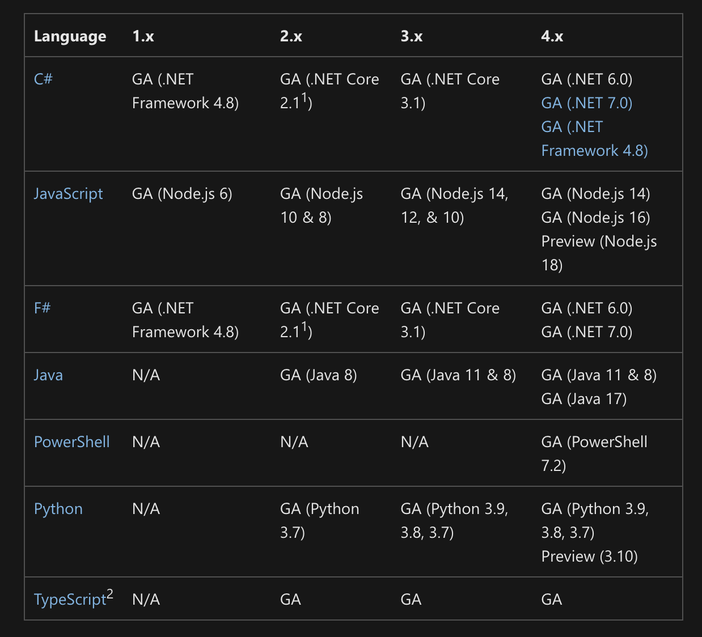Click the GA (Java 17) text
702x637 pixels.
pyautogui.click(x=584, y=399)
